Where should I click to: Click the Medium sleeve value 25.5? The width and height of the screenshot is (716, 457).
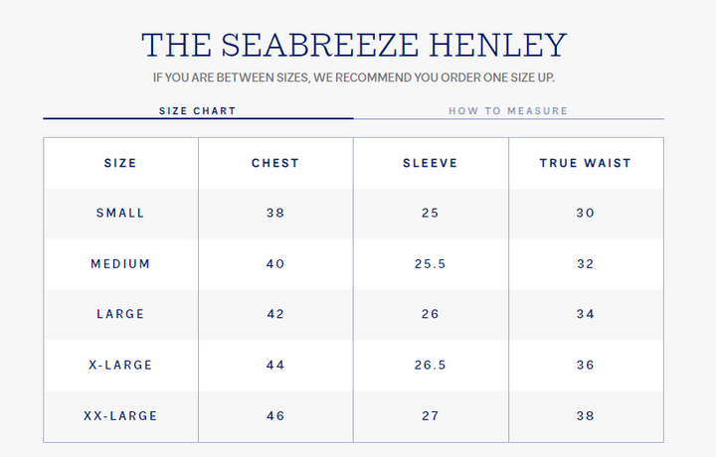click(431, 263)
